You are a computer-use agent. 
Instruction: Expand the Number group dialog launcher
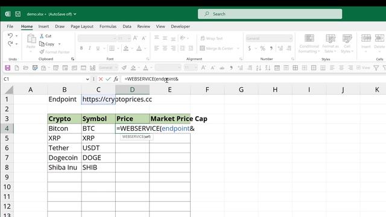pyautogui.click(x=293, y=59)
